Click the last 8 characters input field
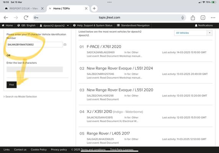 tap(34, 69)
